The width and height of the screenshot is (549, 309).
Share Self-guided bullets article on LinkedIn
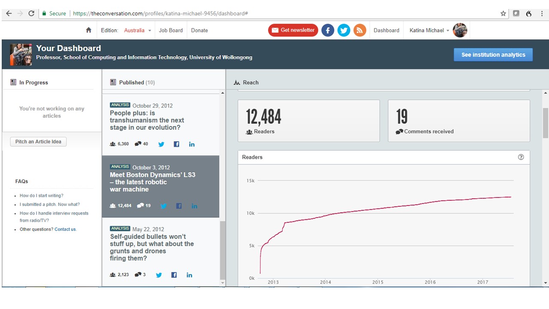[x=189, y=275]
